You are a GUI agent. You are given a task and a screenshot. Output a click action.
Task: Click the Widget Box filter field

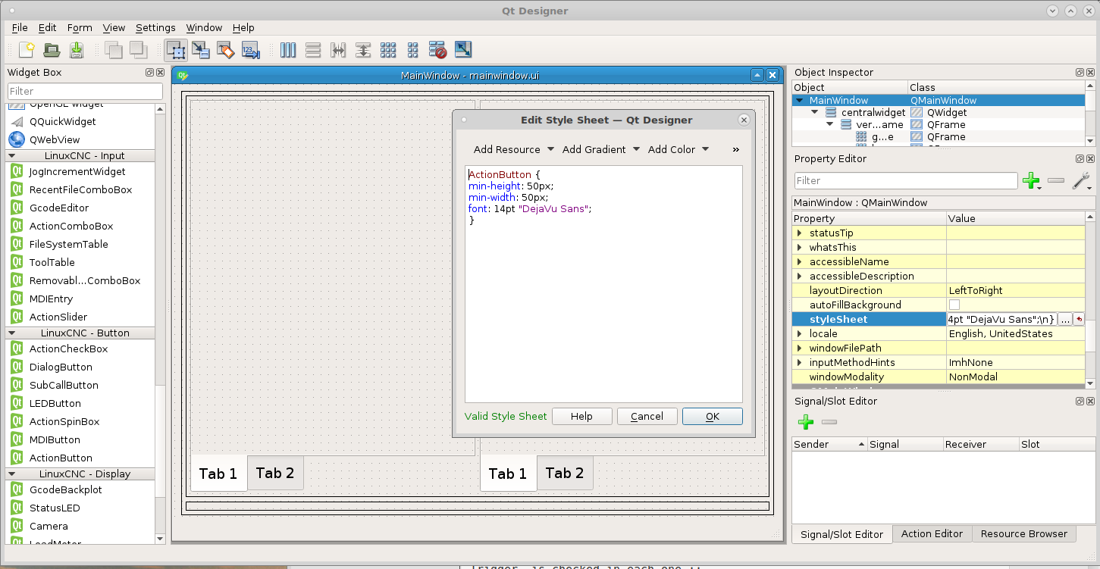click(x=85, y=91)
